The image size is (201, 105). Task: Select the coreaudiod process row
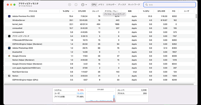pyautogui.click(x=99, y=28)
